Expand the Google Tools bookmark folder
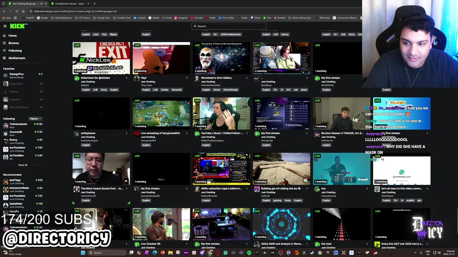Image resolution: width=458 pixels, height=257 pixels. [x=101, y=18]
